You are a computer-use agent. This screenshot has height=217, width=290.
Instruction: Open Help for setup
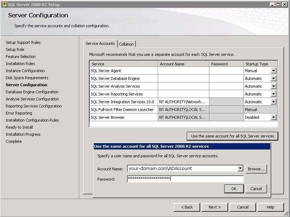[271, 207]
